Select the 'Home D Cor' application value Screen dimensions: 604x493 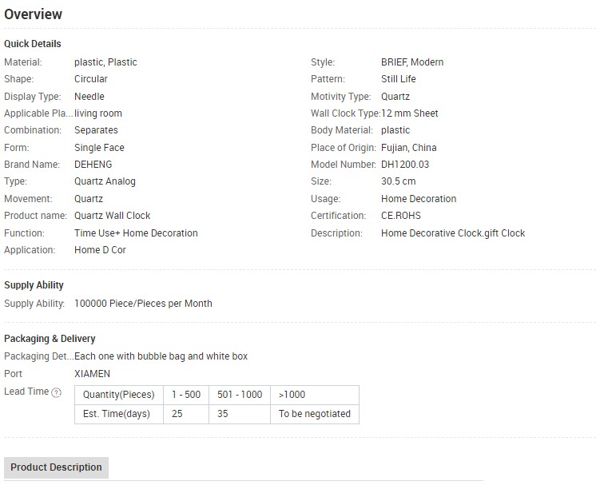(100, 250)
